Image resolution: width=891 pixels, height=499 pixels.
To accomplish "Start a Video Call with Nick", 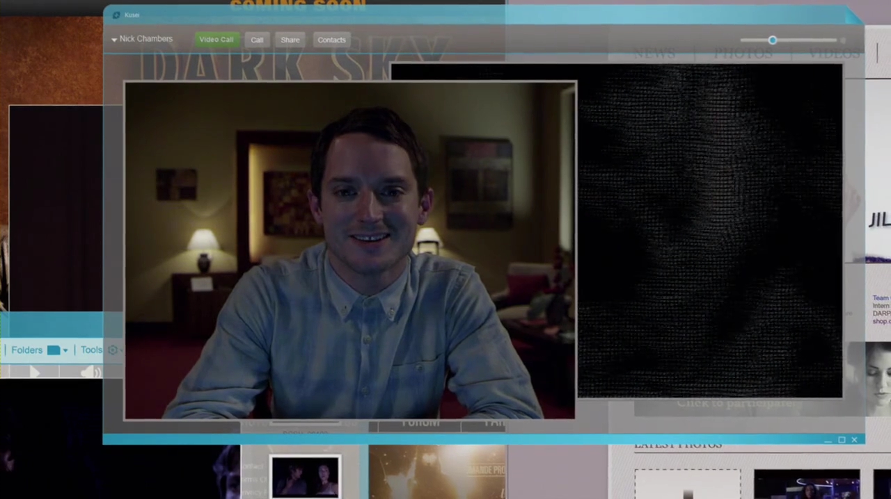I will pos(216,40).
